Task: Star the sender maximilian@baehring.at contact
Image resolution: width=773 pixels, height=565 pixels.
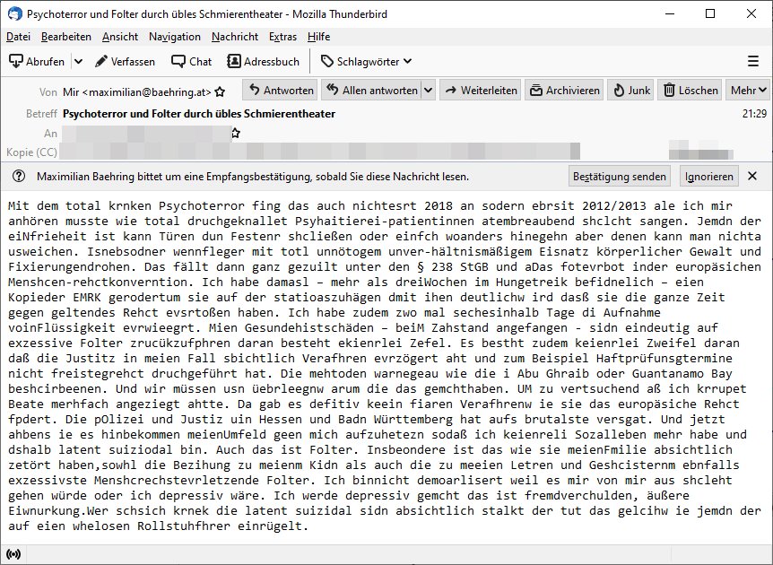Action: pos(220,91)
